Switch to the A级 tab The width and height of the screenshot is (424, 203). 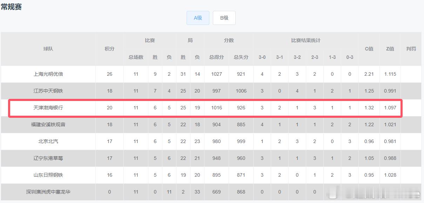click(x=198, y=18)
